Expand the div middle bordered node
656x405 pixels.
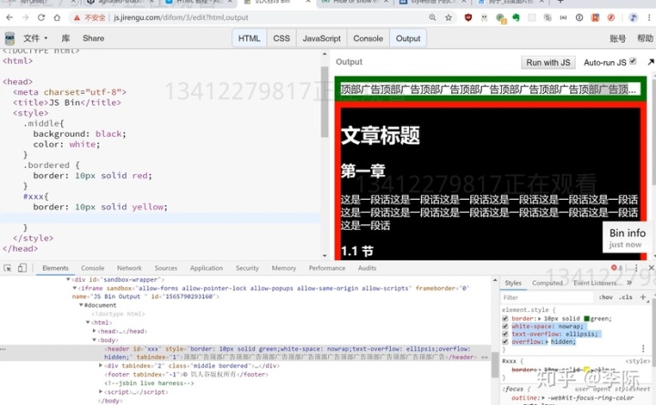click(x=101, y=366)
